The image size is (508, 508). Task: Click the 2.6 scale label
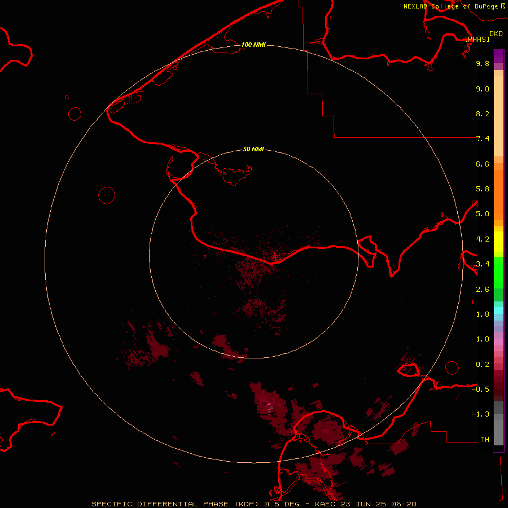pos(483,290)
